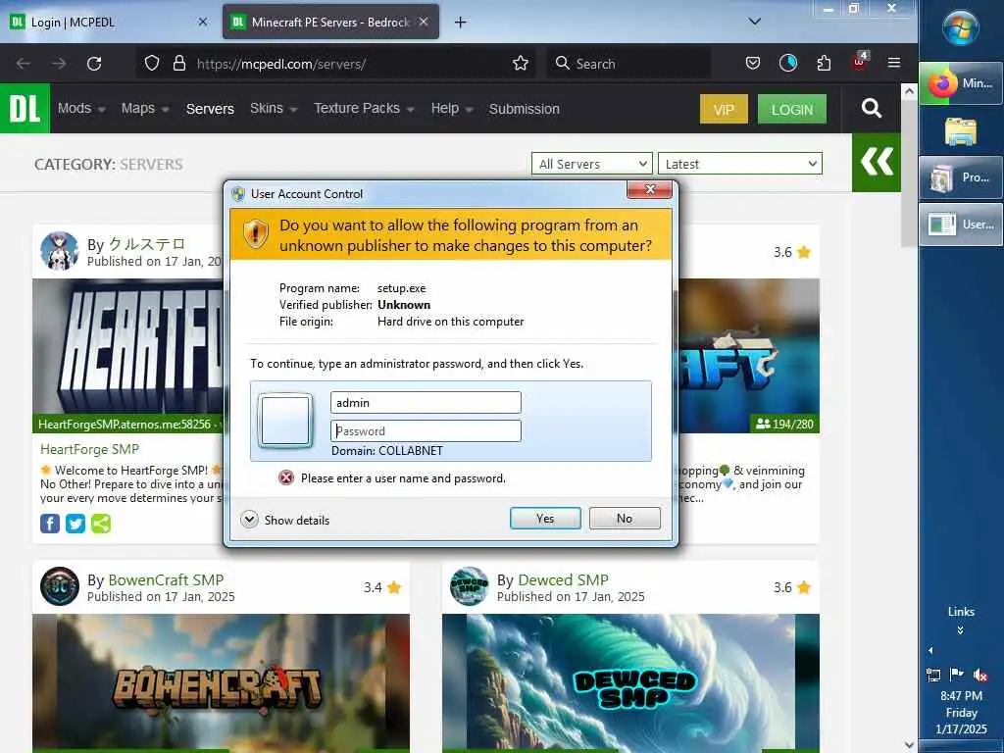Click the muted volume tray icon
Image resolution: width=1004 pixels, height=753 pixels.
[x=980, y=675]
